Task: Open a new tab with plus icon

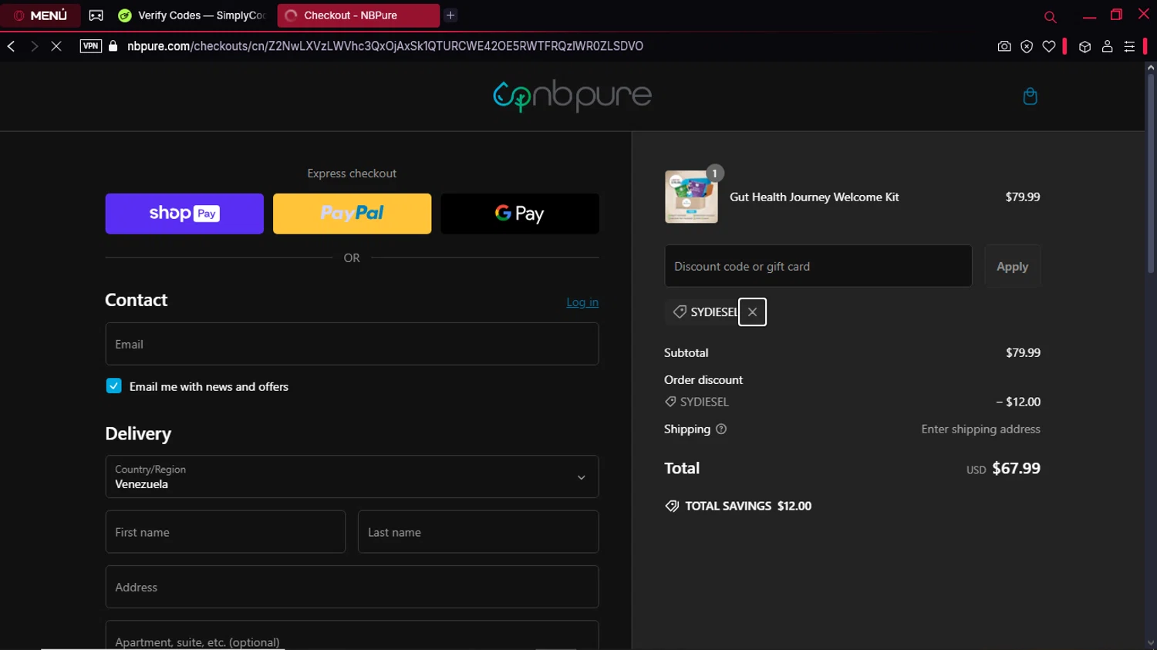Action: coord(450,15)
